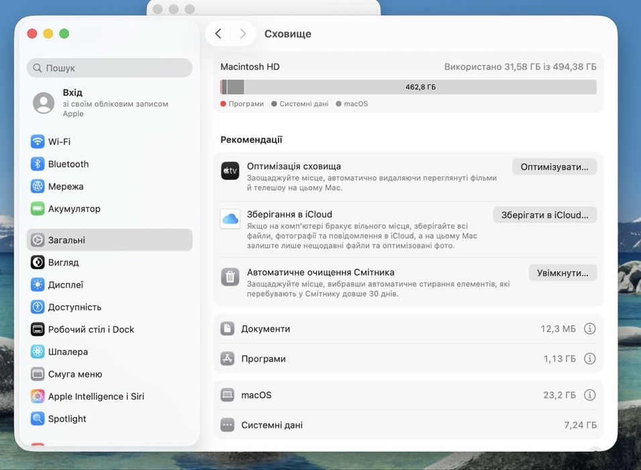Go back with the left chevron
This screenshot has width=641, height=470.
(218, 34)
